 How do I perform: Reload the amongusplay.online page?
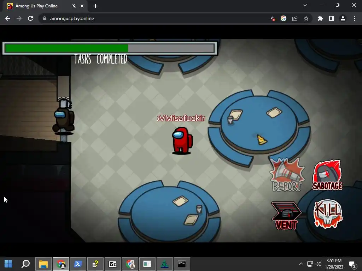[x=30, y=18]
